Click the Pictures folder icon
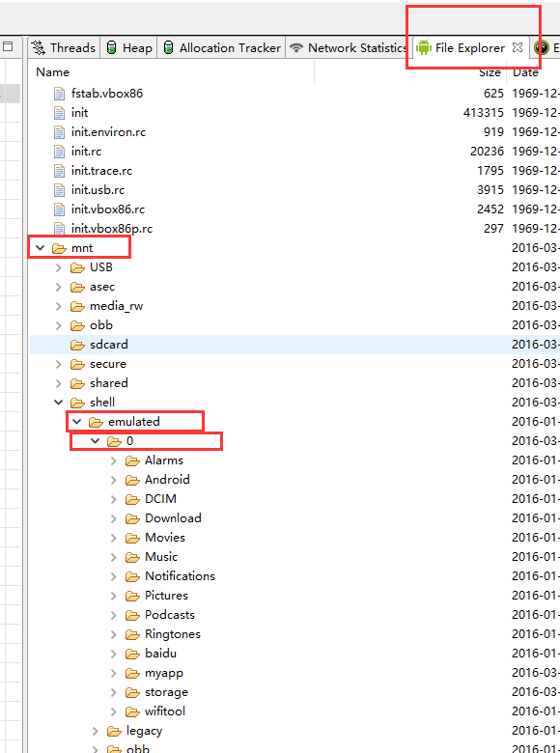The height and width of the screenshot is (753, 560). (x=132, y=596)
